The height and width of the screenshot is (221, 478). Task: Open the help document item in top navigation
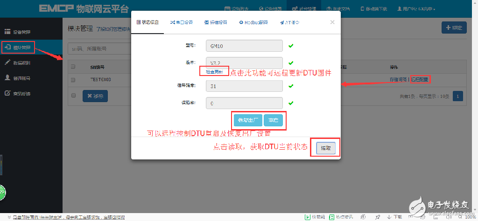tap(337, 9)
